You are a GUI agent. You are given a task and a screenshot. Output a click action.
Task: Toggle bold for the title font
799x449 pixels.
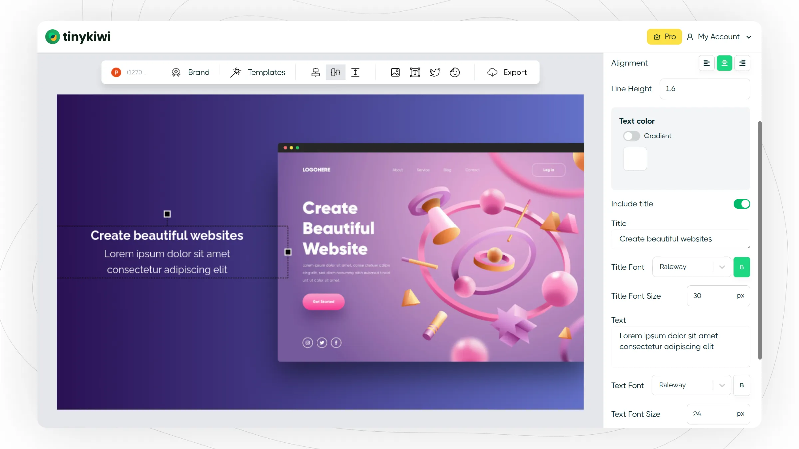click(x=742, y=267)
